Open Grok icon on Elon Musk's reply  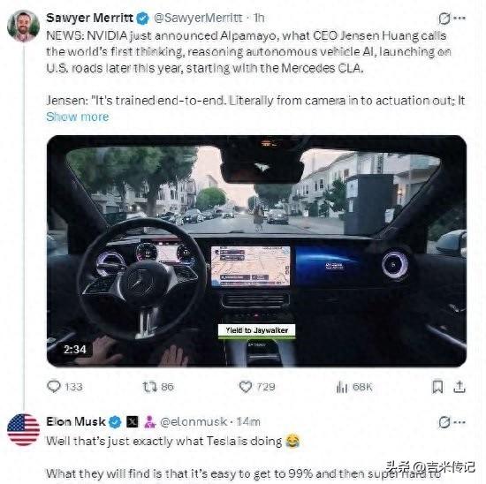click(444, 422)
